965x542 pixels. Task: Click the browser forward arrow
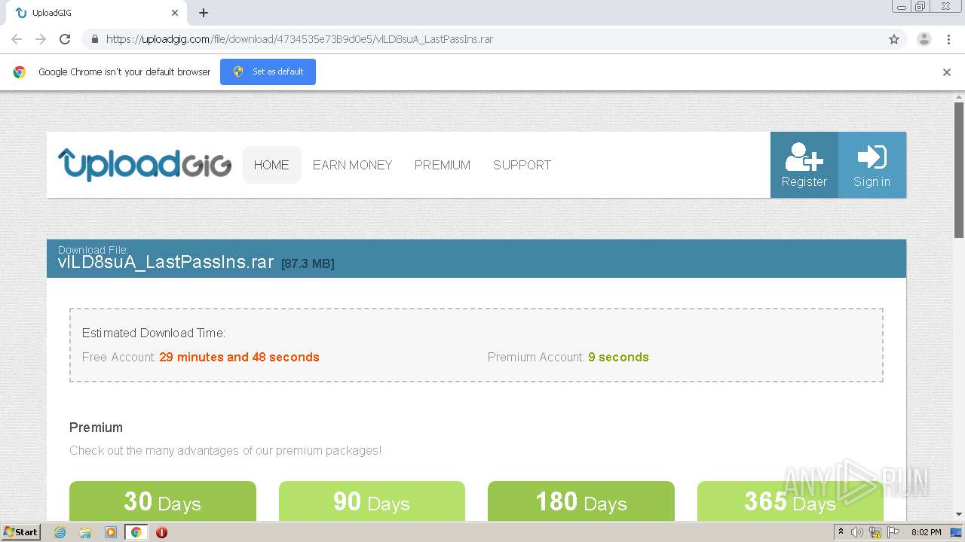pos(41,39)
